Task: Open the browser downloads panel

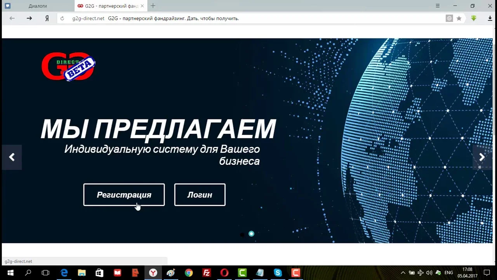Action: tap(490, 18)
